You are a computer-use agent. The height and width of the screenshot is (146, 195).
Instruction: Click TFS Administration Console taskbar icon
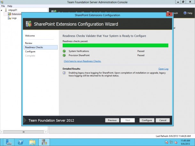[x=44, y=142]
